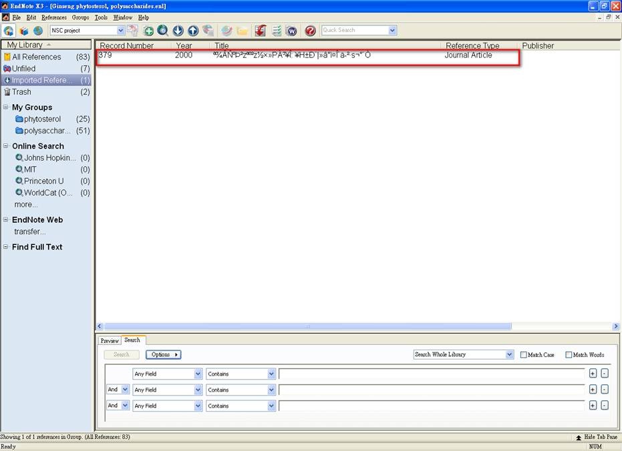This screenshot has height=451, width=622.
Task: Open the Quick Search dropdown arrow
Action: 392,30
